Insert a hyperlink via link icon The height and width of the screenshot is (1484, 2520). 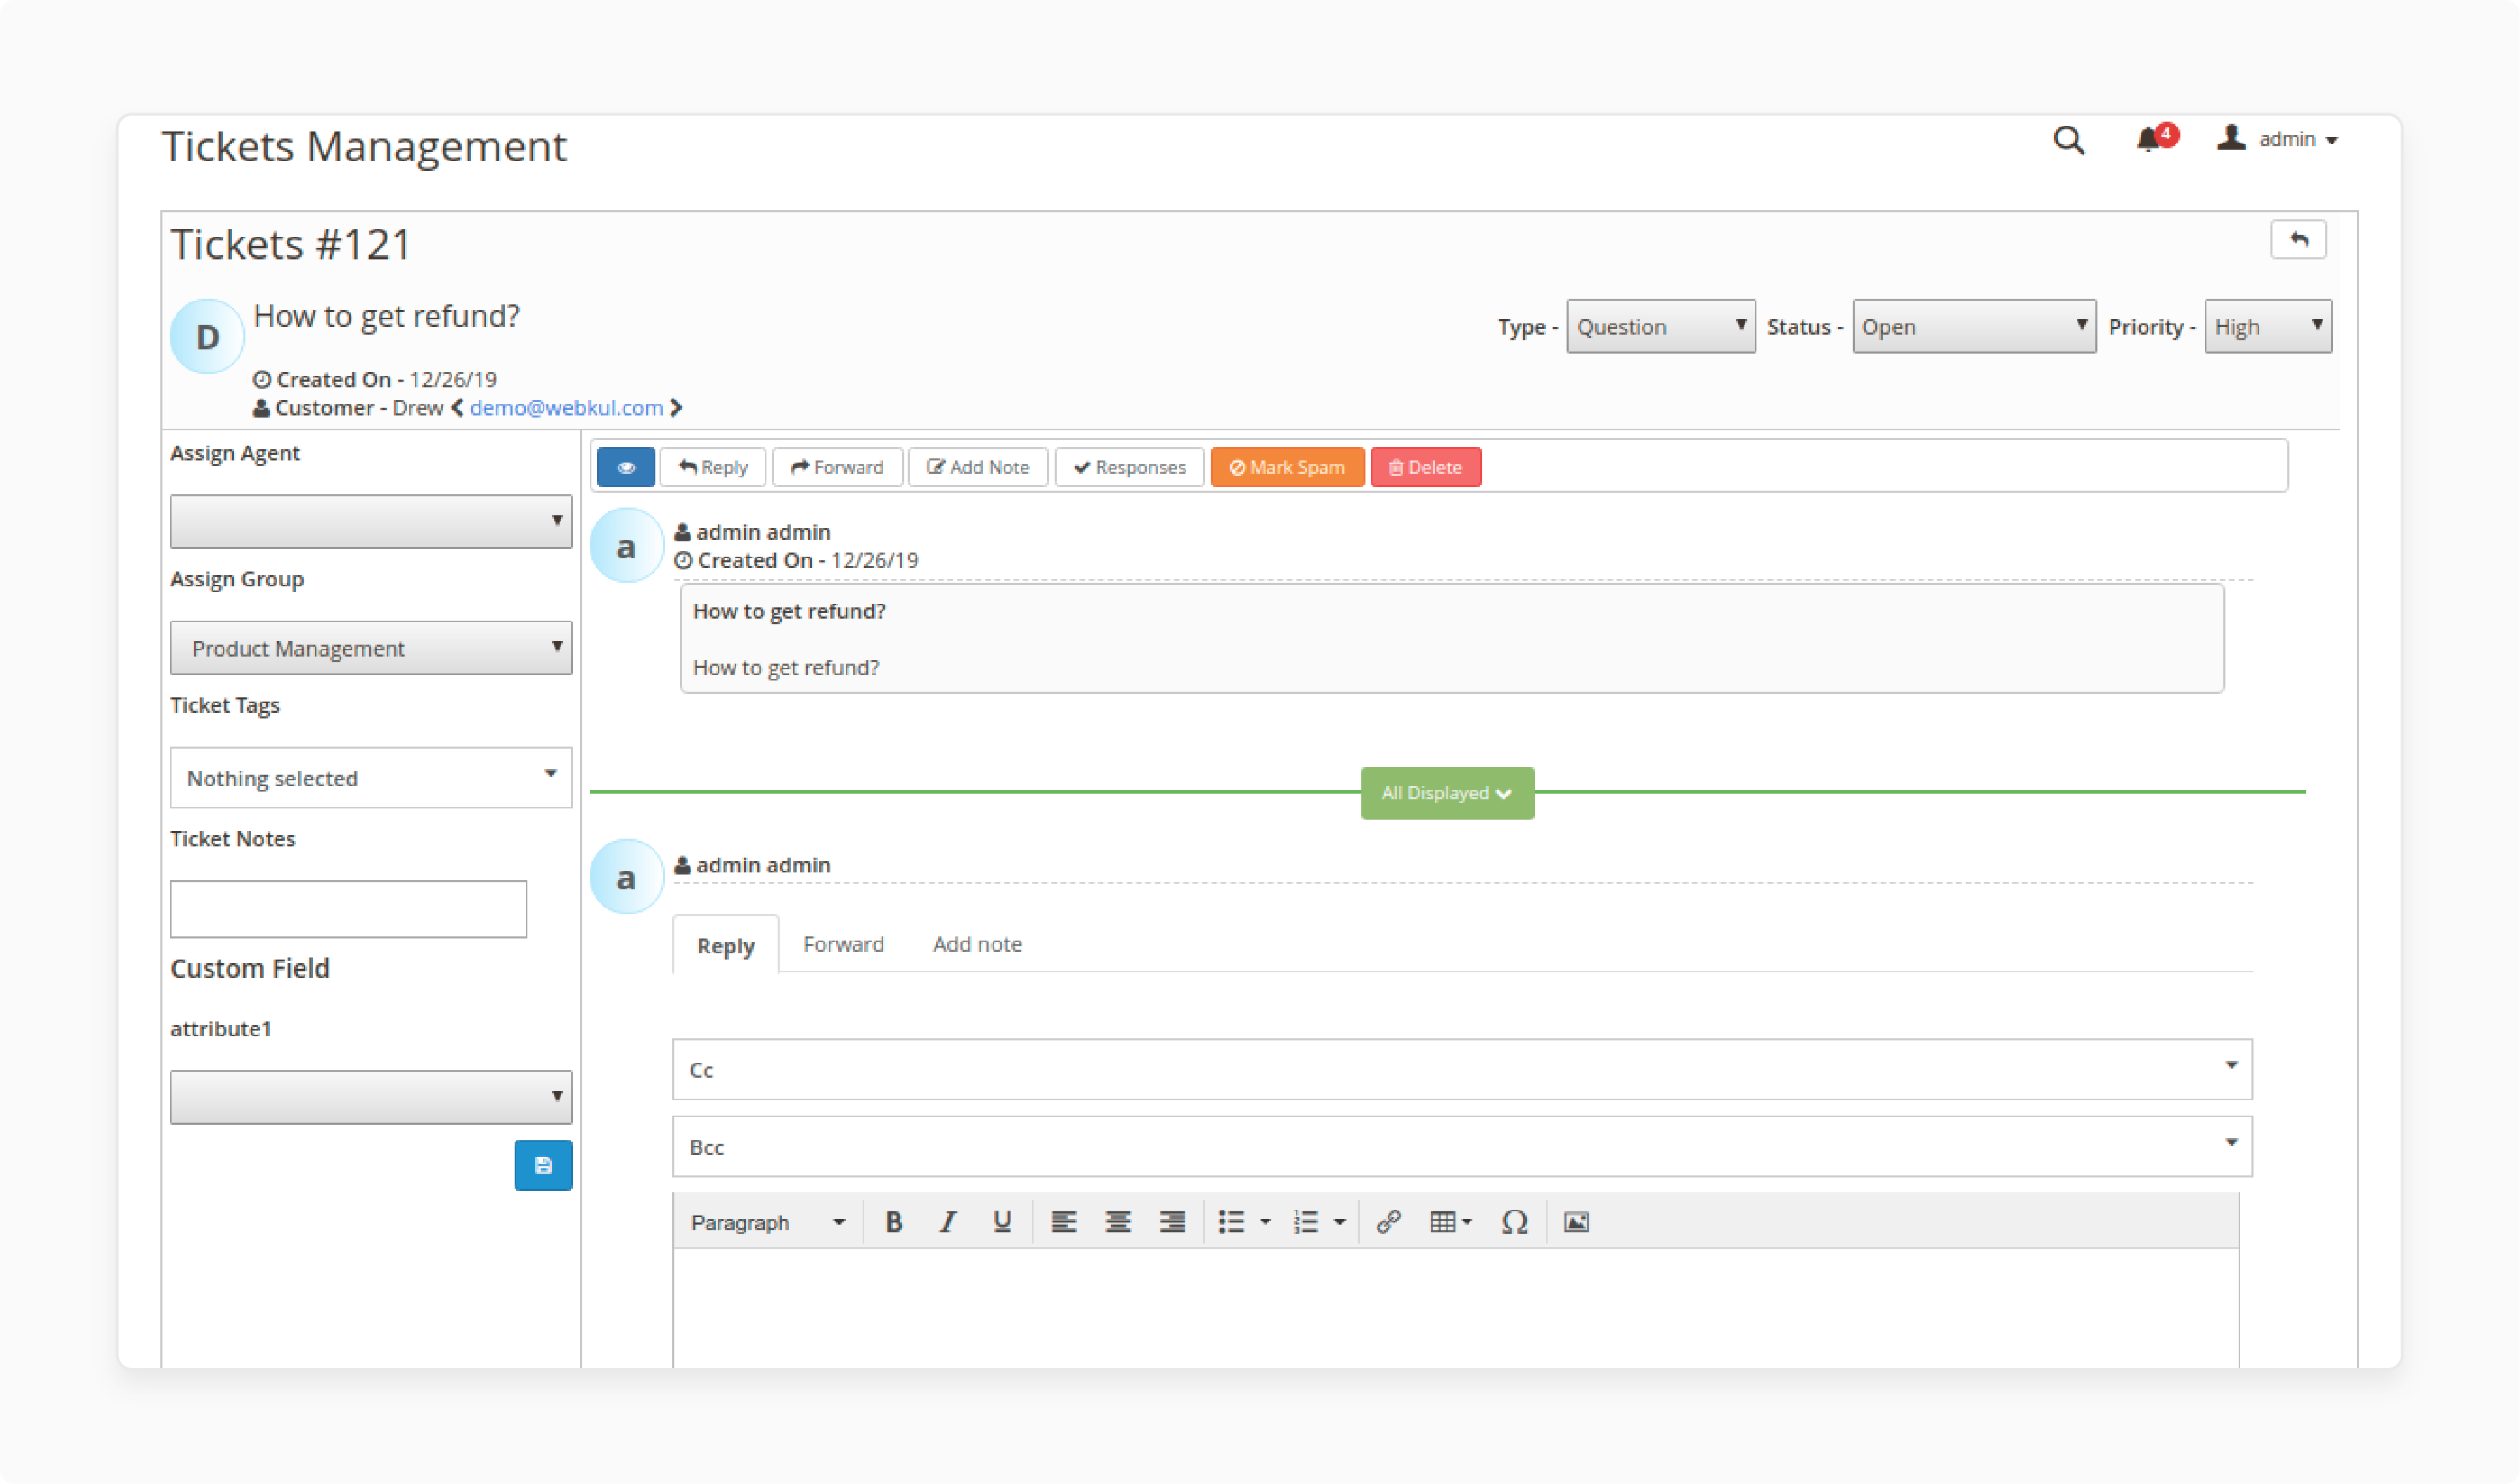1389,1222
